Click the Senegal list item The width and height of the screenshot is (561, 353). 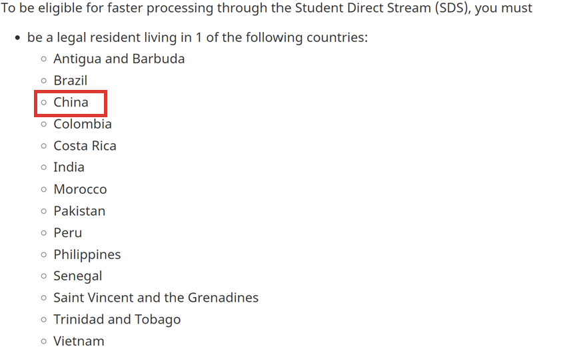pos(78,276)
